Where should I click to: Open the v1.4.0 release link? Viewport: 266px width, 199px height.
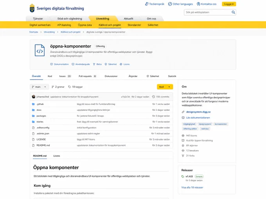coord(189,176)
